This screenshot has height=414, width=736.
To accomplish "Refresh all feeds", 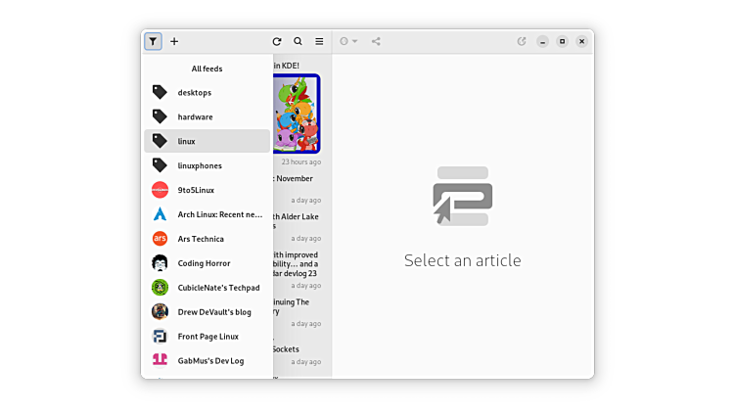I will click(x=277, y=41).
